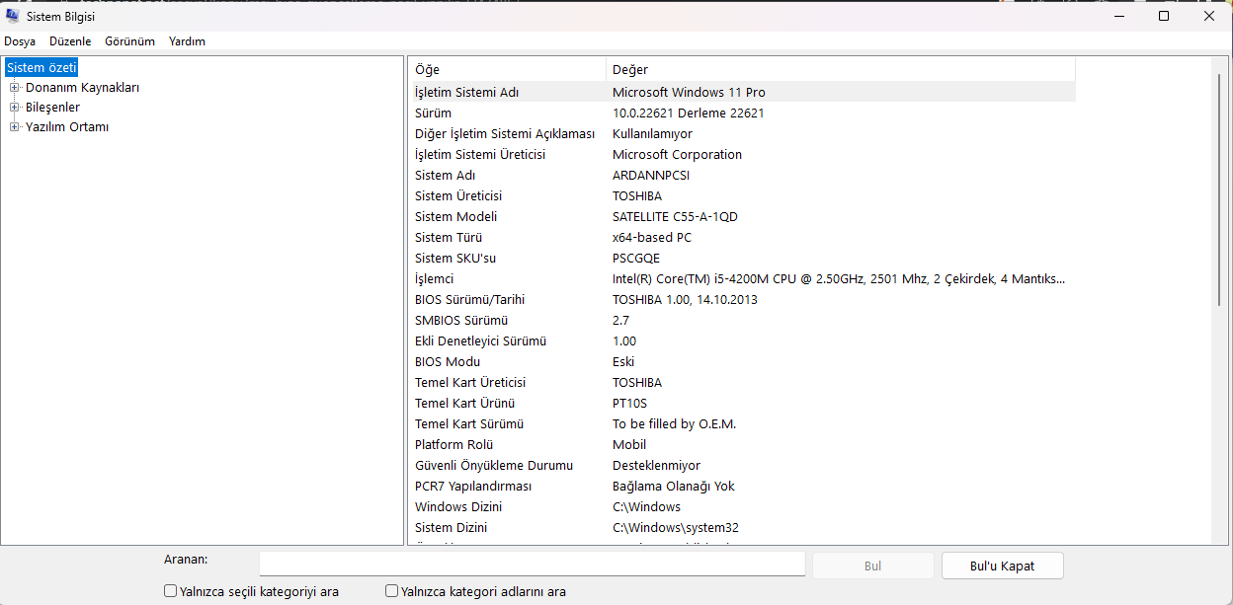Click value x64-based PC
1233x605 pixels.
pos(652,237)
